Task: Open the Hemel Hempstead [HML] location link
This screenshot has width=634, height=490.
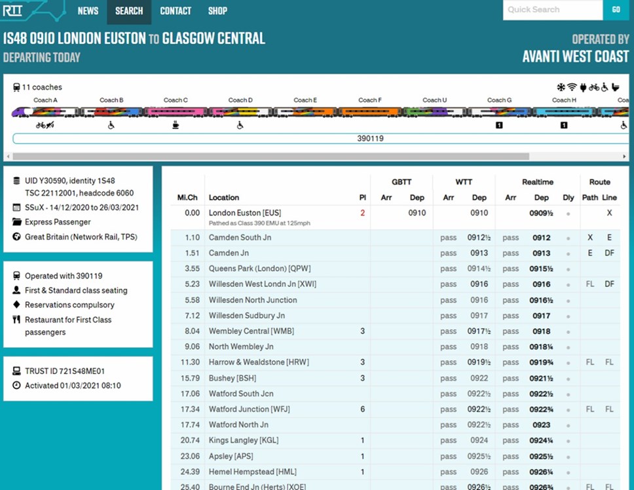Action: (252, 472)
